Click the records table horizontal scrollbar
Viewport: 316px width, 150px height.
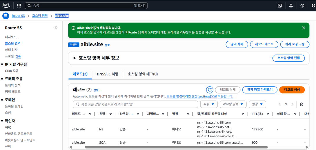coord(176,147)
